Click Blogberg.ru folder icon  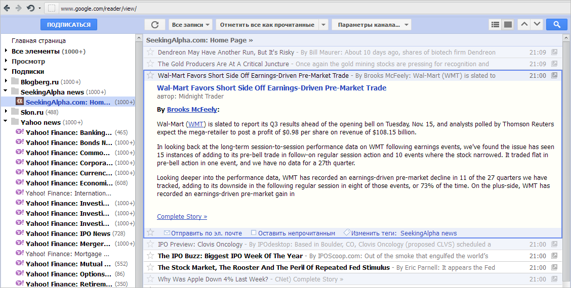(x=15, y=81)
